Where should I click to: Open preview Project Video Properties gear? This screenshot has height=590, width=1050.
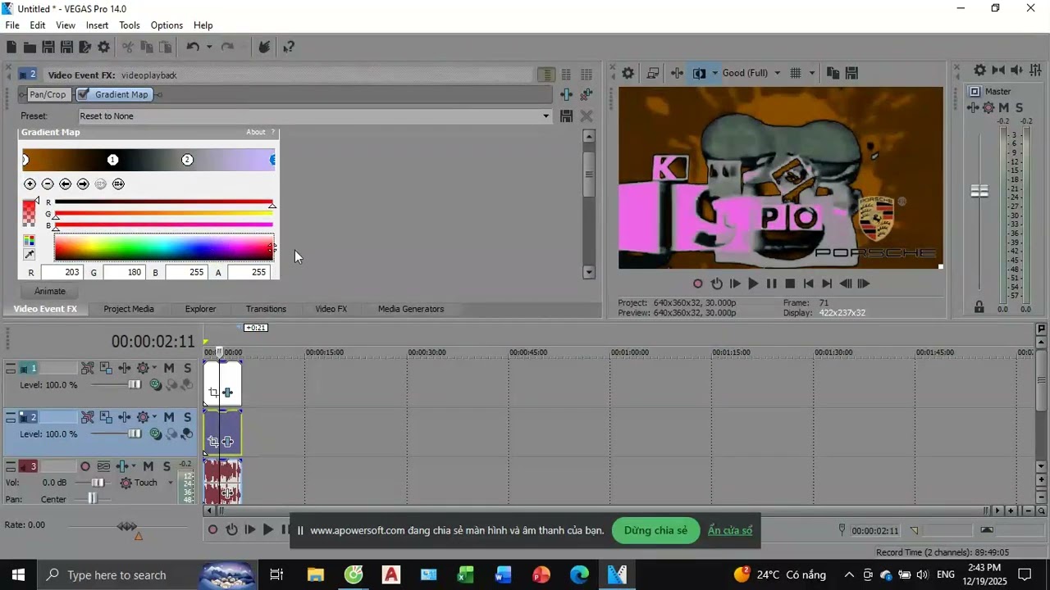pyautogui.click(x=628, y=73)
